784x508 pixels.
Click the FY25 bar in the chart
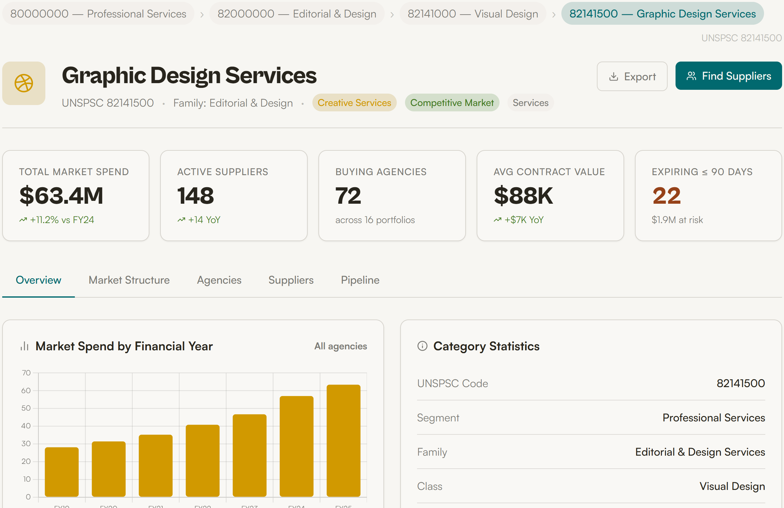pos(343,440)
